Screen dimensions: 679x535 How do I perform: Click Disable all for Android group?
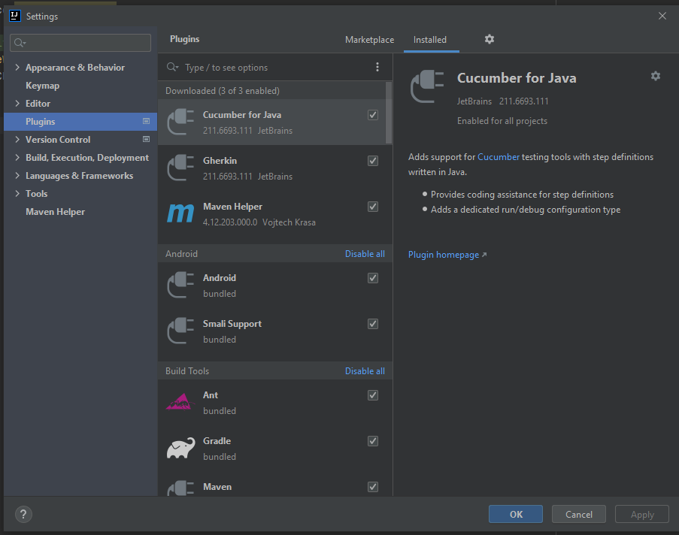click(365, 254)
